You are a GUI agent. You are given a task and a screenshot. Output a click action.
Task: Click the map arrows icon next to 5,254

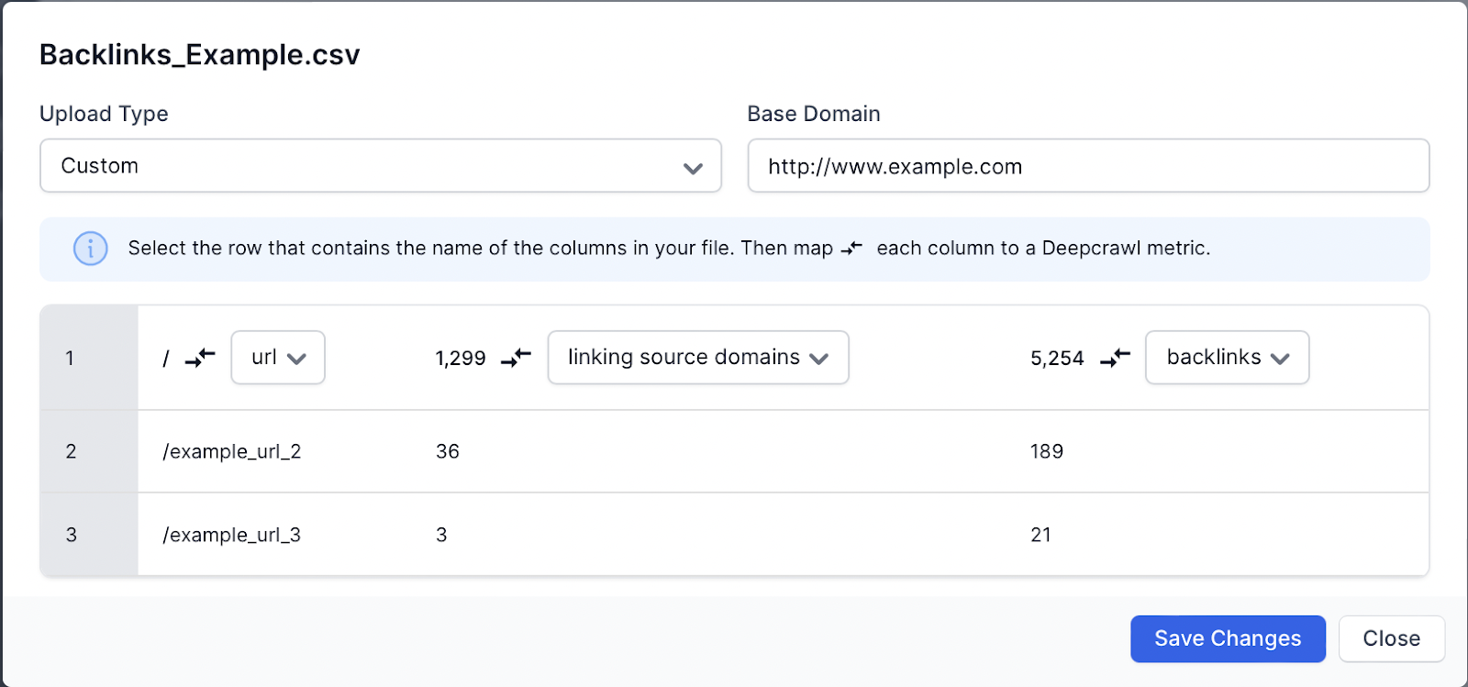pyautogui.click(x=1115, y=358)
